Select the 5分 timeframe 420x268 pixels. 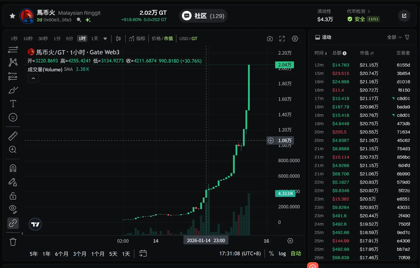click(x=70, y=39)
